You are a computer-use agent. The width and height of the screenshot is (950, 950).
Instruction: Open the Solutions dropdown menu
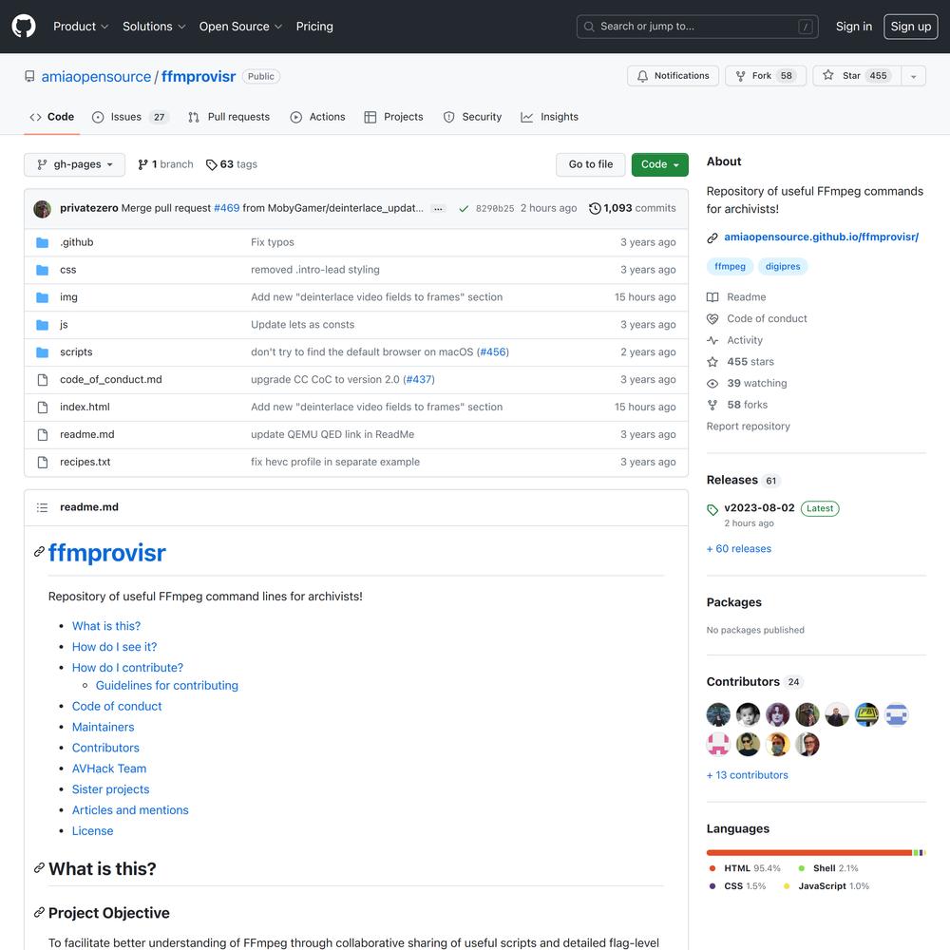154,27
